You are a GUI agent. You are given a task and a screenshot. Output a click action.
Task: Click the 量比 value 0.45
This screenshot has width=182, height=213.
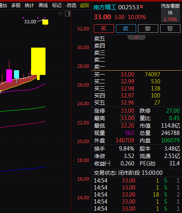coord(174,118)
